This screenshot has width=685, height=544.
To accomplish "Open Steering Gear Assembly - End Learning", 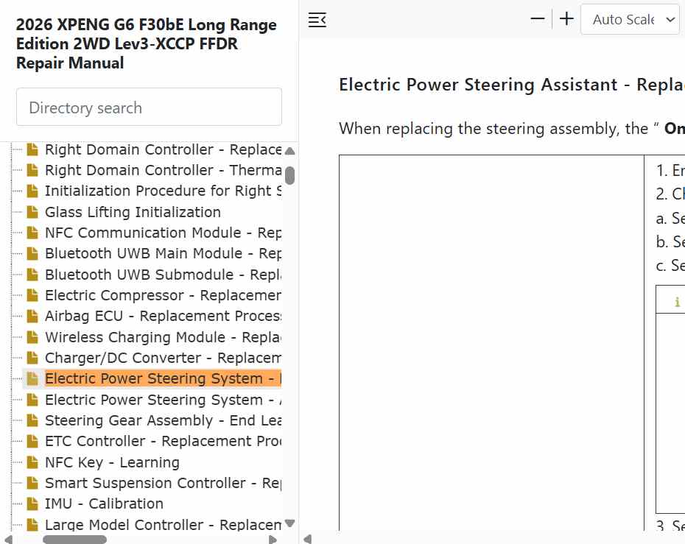I will (x=163, y=420).
